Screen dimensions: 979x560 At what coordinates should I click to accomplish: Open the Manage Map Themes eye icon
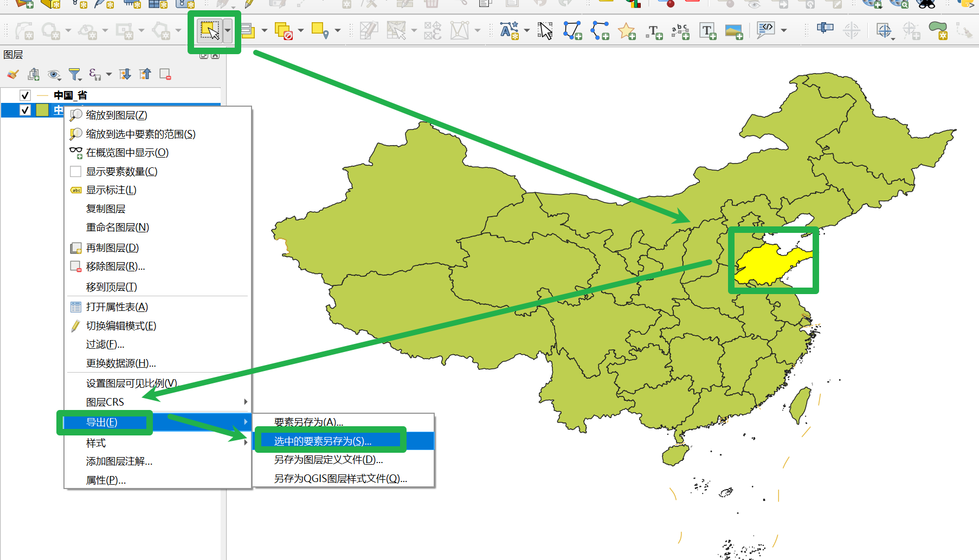pos(54,74)
